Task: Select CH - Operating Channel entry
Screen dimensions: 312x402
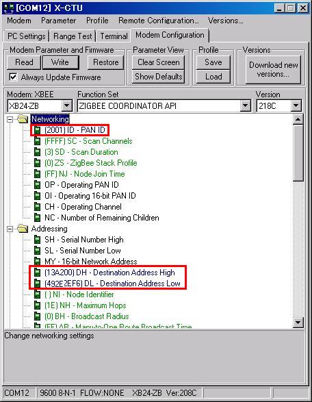Action: [x=83, y=207]
